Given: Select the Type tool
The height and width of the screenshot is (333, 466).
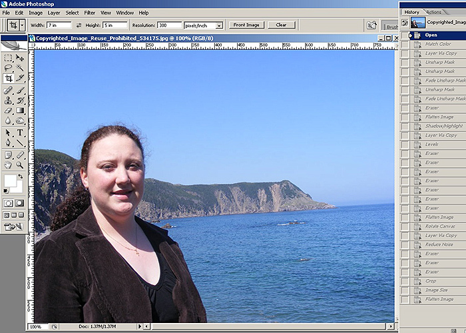Looking at the screenshot, I should pos(19,133).
